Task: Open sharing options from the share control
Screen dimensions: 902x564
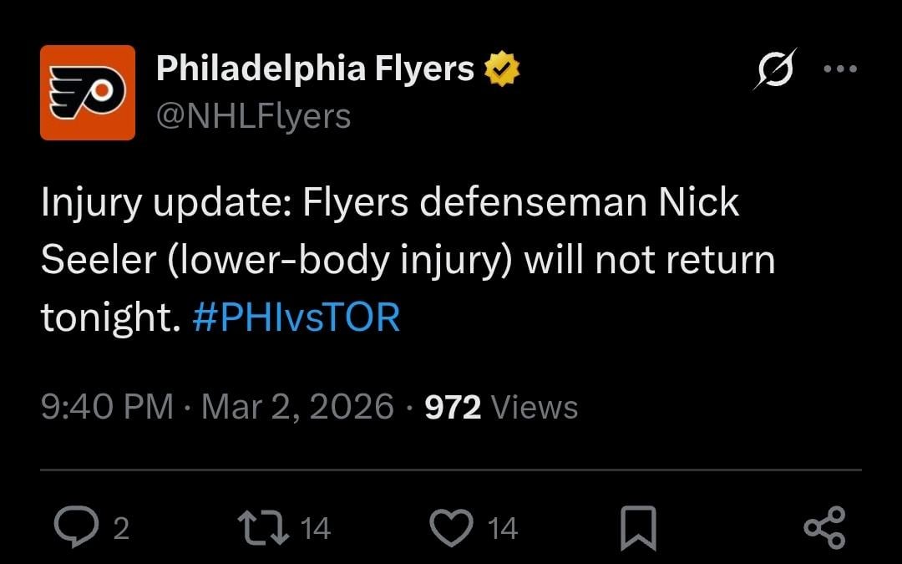Action: [x=823, y=526]
